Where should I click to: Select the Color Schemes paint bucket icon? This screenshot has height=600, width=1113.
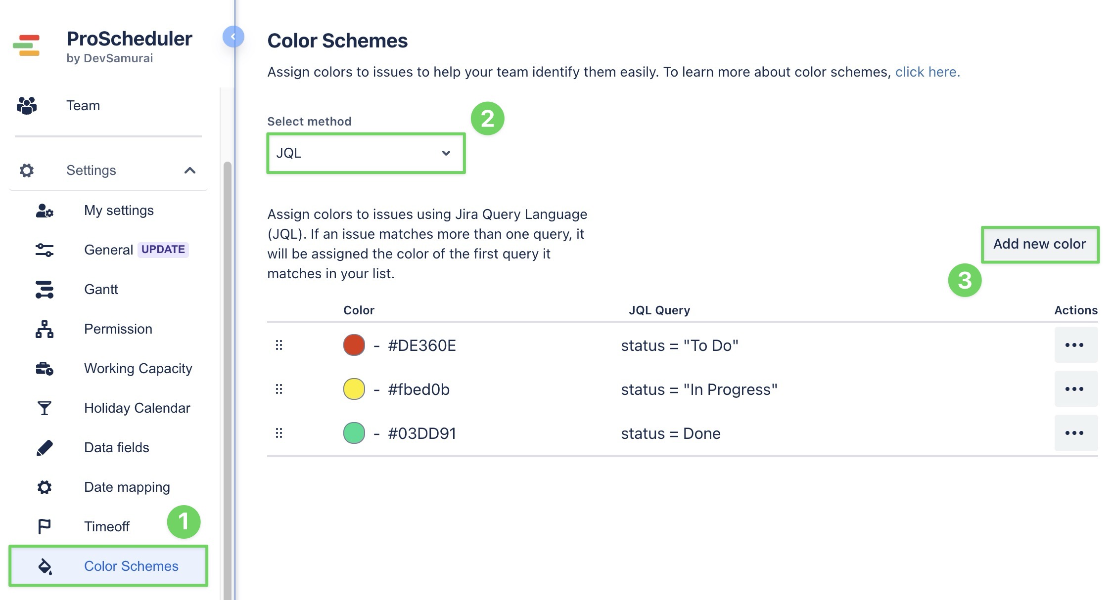tap(45, 566)
